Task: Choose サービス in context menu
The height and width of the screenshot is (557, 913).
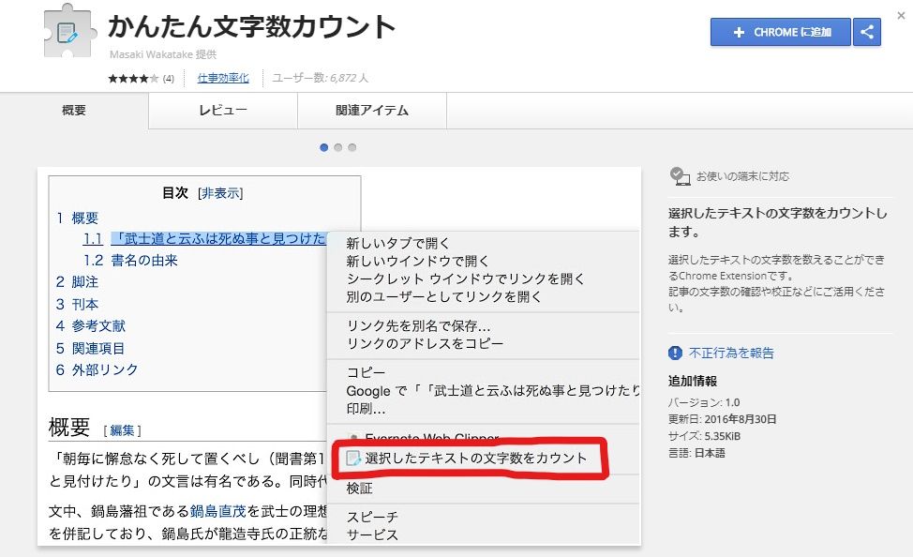Action: point(372,534)
